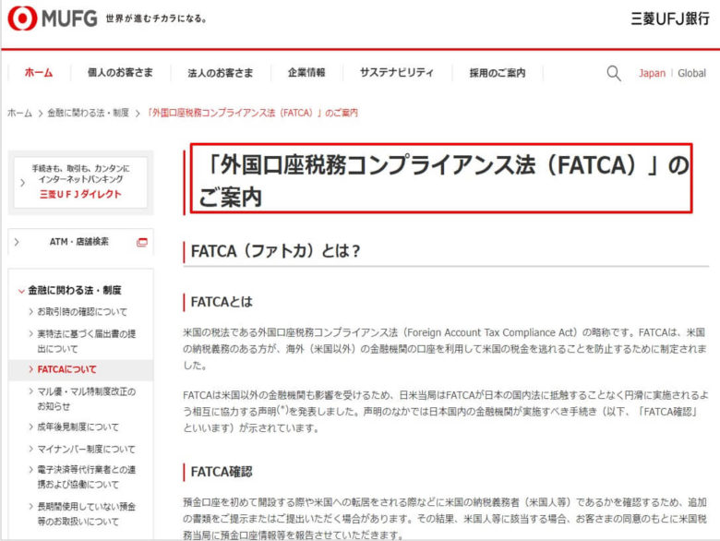This screenshot has width=720, height=541.
Task: Select FATCAについて in sidebar
Action: click(x=67, y=369)
